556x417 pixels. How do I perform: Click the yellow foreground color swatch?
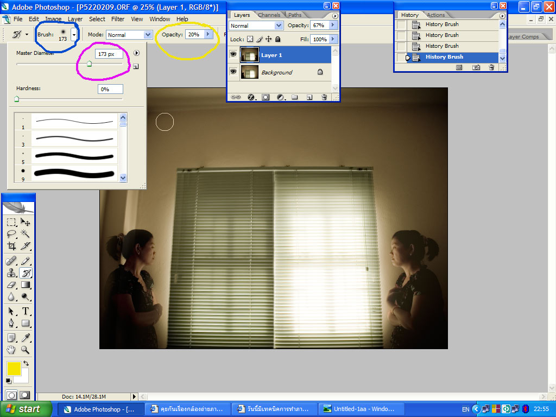click(x=14, y=369)
